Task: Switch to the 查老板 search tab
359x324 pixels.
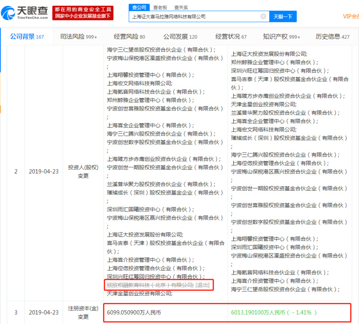Action: point(160,8)
